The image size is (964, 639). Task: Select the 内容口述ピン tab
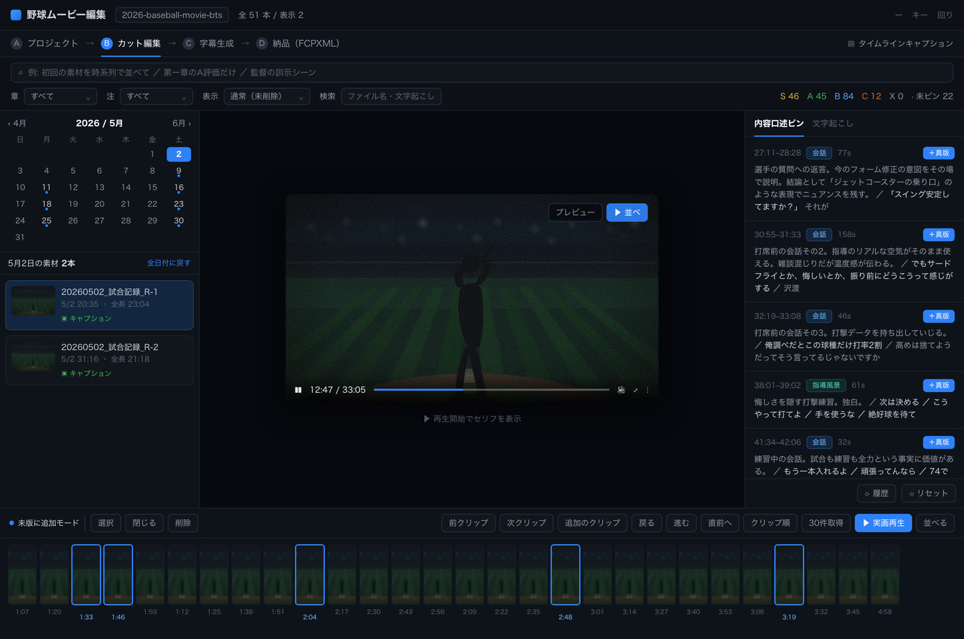pyautogui.click(x=779, y=123)
